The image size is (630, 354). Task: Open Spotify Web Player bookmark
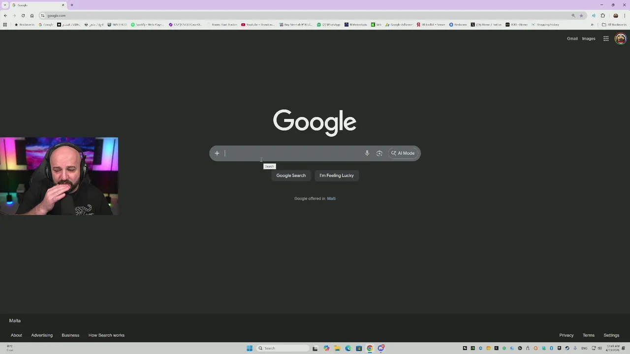click(148, 25)
